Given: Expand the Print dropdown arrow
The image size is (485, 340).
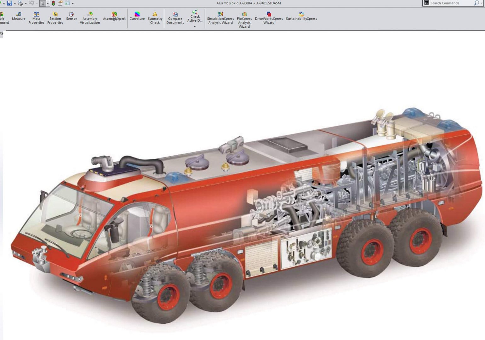Looking at the screenshot, I should (26, 3).
